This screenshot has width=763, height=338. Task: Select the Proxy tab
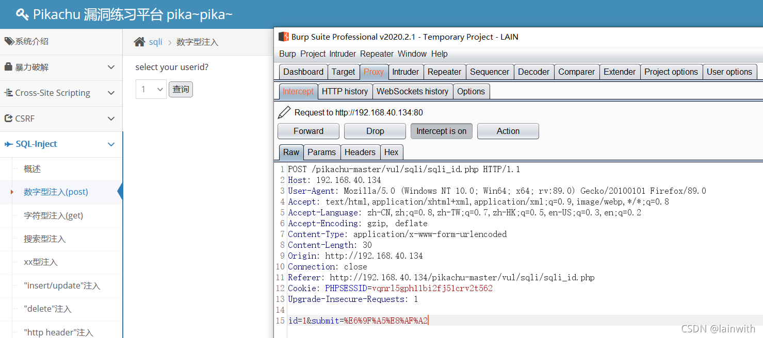[374, 72]
